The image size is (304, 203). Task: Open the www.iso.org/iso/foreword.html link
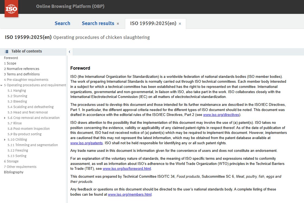pyautogui.click(x=127, y=168)
